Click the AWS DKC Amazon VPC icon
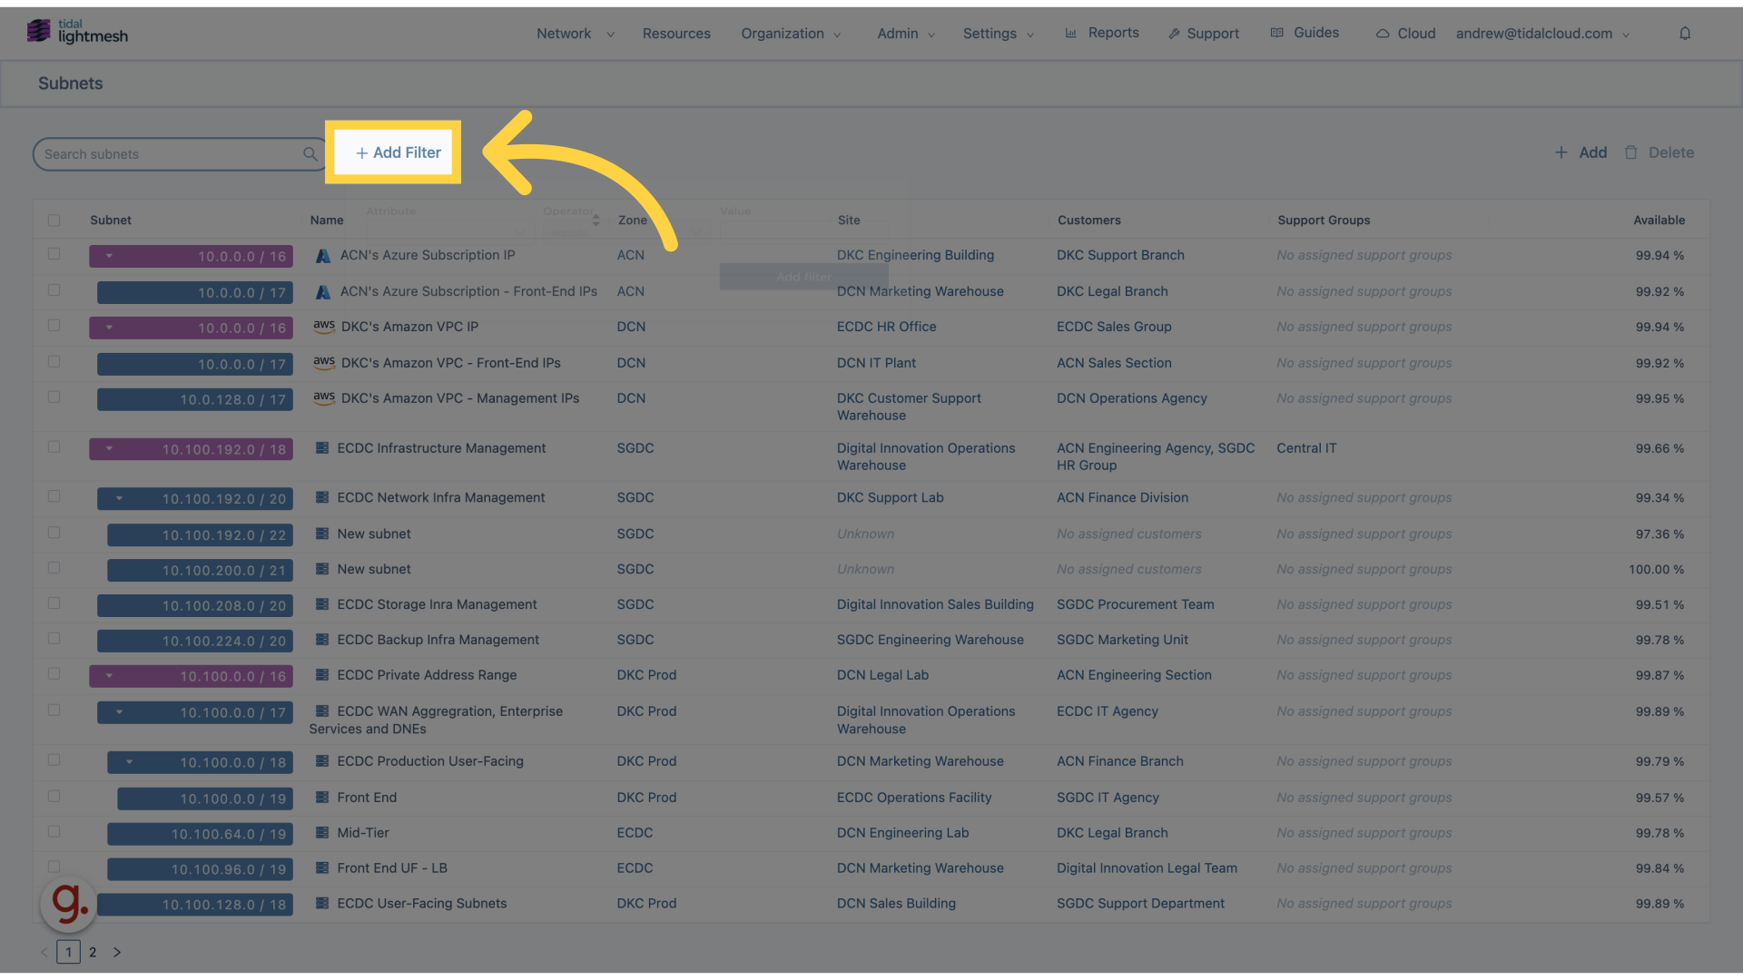 pos(322,327)
